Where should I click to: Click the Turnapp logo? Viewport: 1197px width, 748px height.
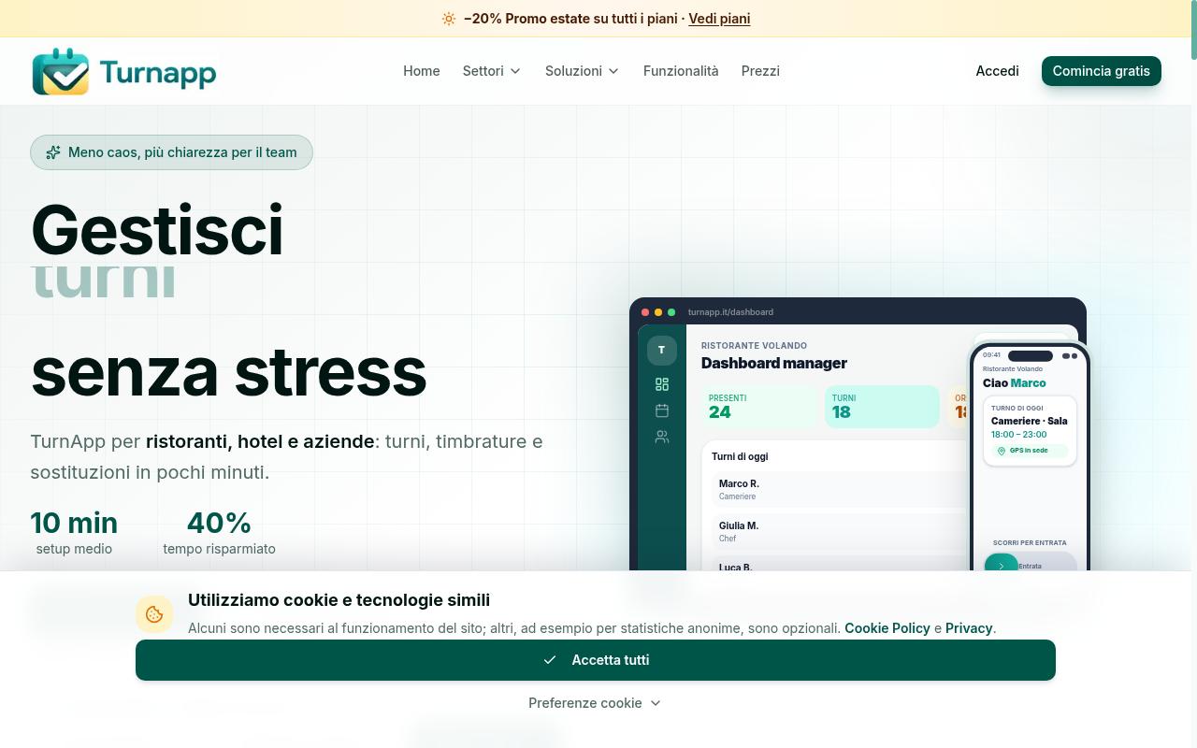(x=124, y=71)
